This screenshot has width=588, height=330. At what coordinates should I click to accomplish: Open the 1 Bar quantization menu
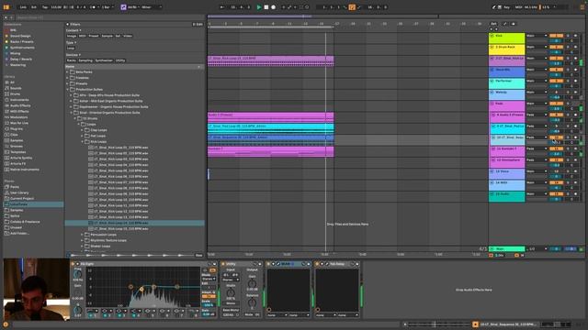[x=107, y=7]
